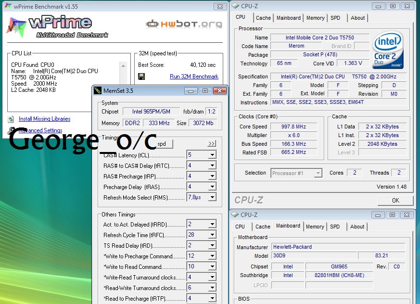Click the GM965 chipset field

(339, 266)
